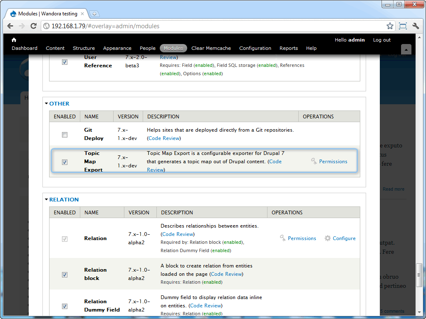Image resolution: width=426 pixels, height=319 pixels.
Task: Click the Drupal home icon in admin toolbar
Action: [14, 40]
